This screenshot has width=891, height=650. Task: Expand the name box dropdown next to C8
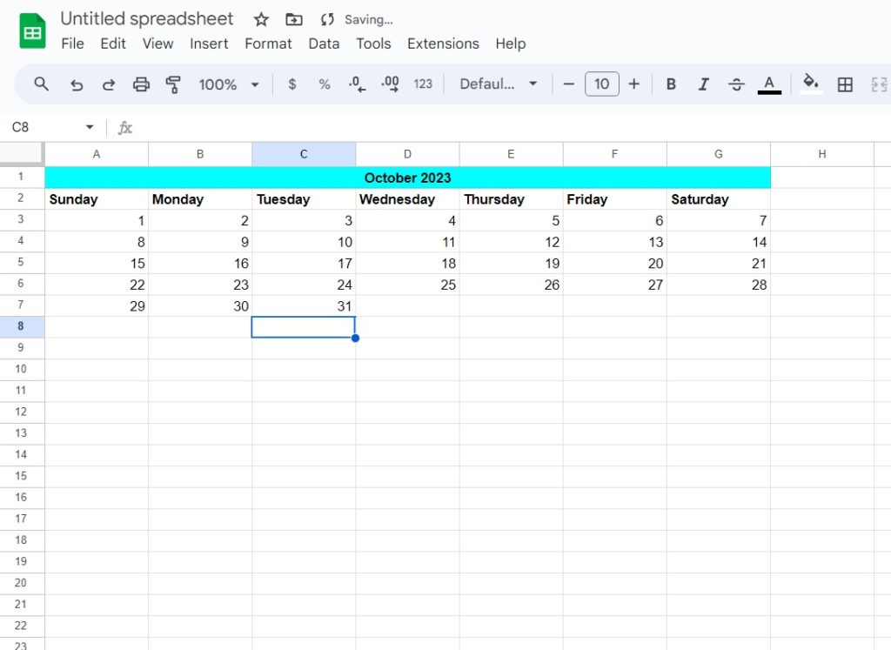pyautogui.click(x=90, y=127)
